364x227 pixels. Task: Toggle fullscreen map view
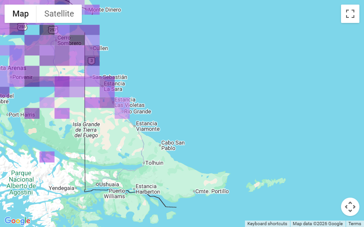(x=350, y=14)
